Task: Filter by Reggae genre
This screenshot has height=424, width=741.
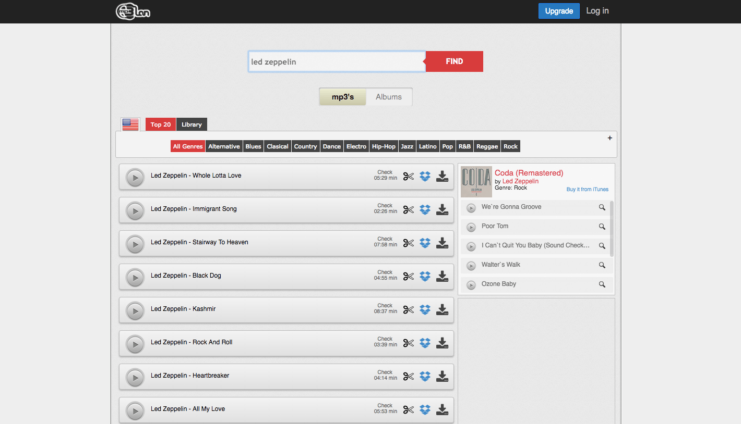Action: click(487, 146)
